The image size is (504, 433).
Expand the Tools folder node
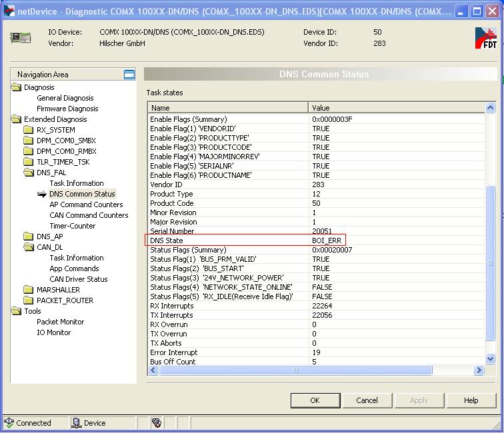click(x=17, y=311)
